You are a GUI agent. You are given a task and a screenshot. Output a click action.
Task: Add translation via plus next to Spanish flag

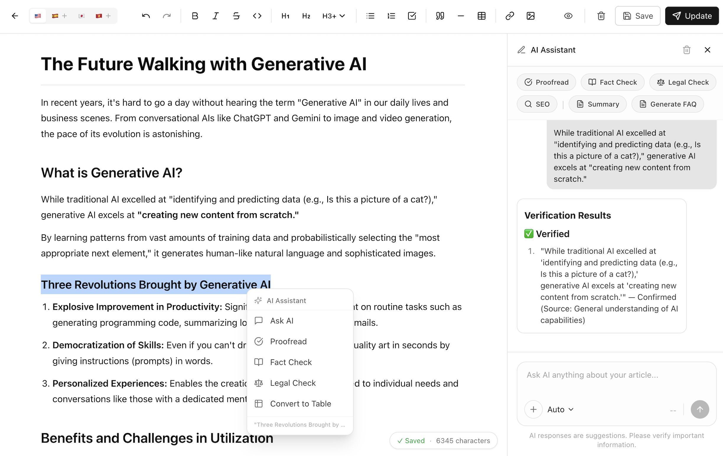64,16
